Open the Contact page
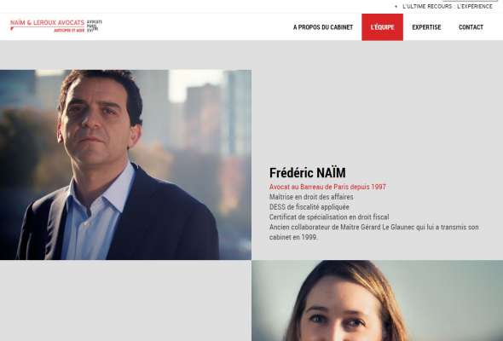Viewport: 503px width, 341px height. 471,27
